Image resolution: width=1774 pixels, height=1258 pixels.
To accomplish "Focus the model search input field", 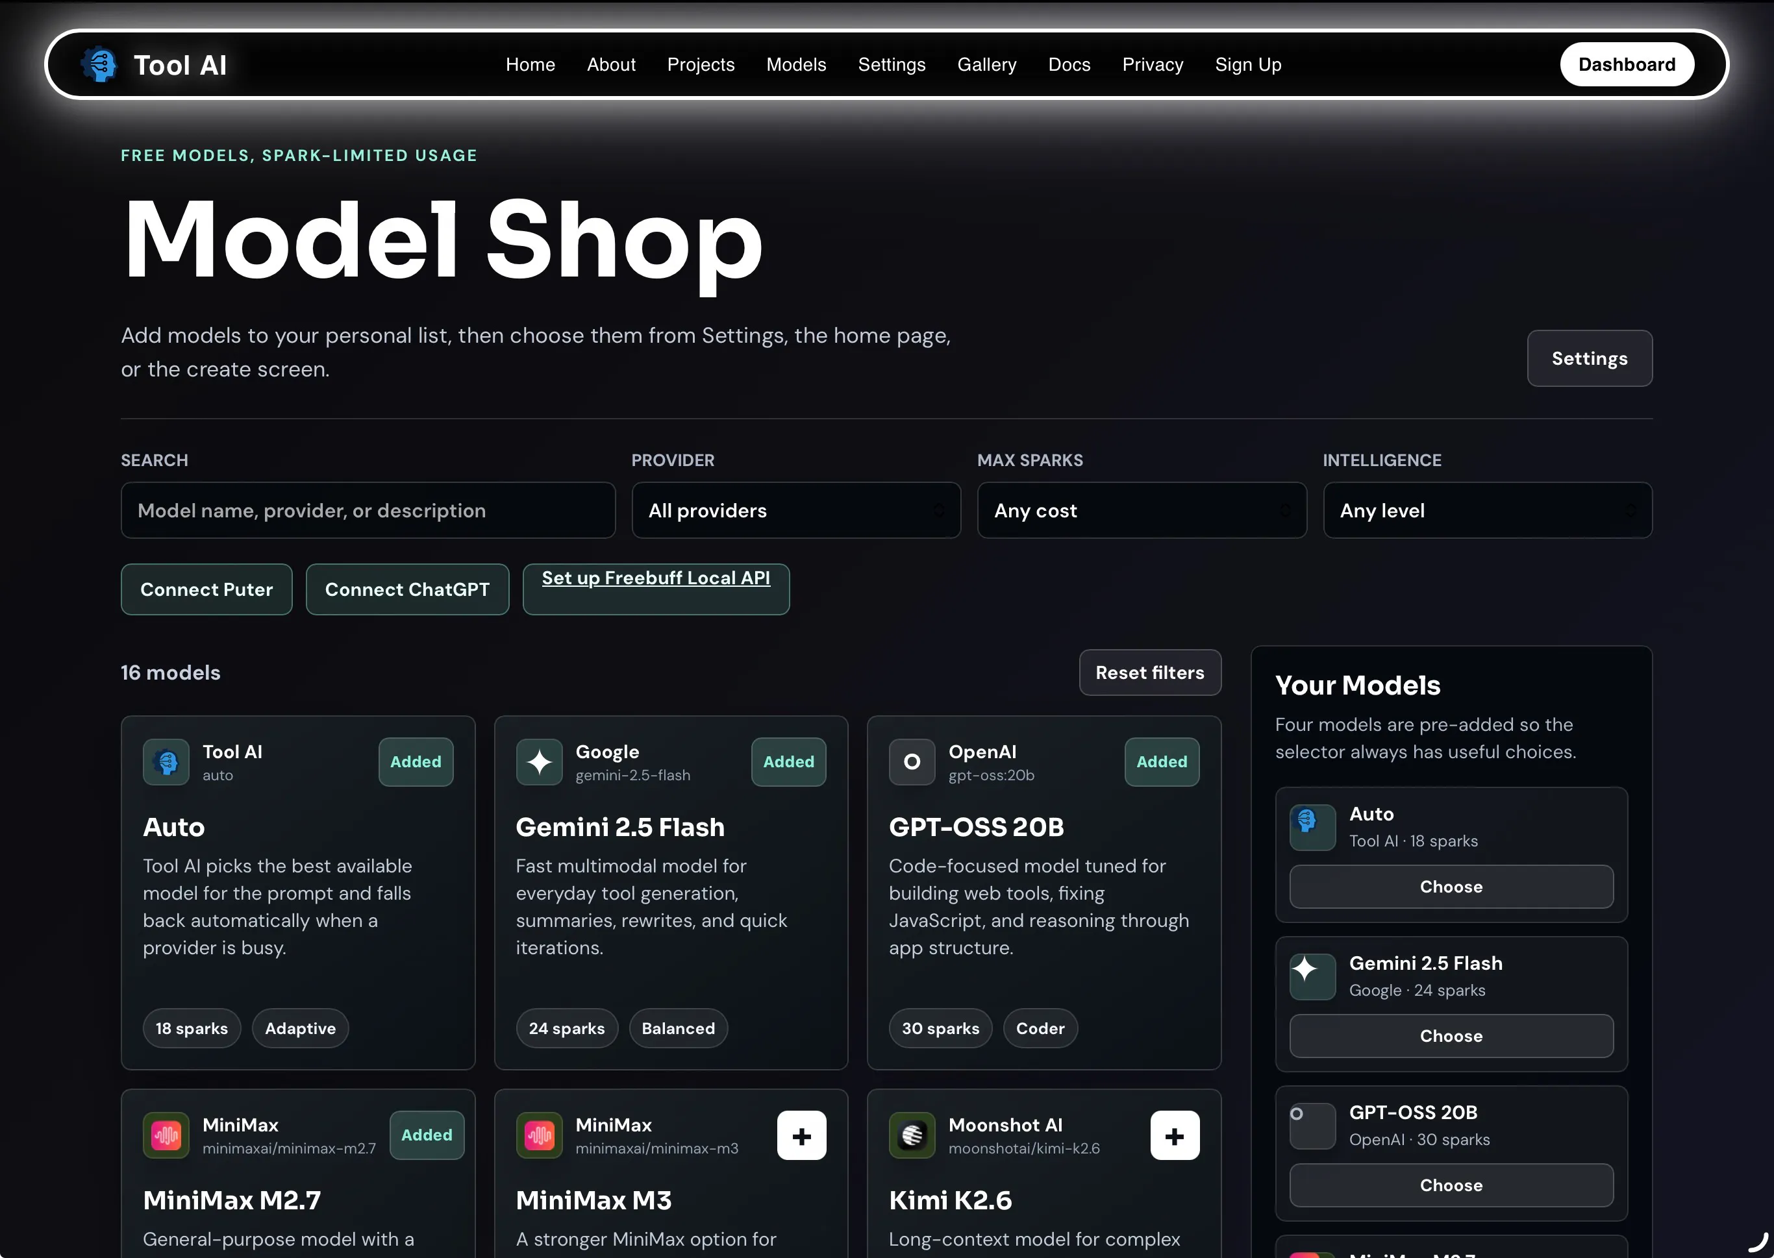I will (368, 510).
